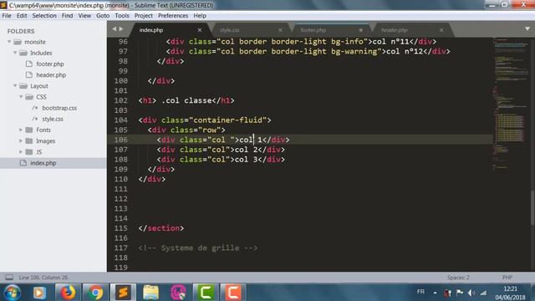Viewport: 535px width, 301px height.
Task: Click the Layout folder icon
Action: [23, 85]
